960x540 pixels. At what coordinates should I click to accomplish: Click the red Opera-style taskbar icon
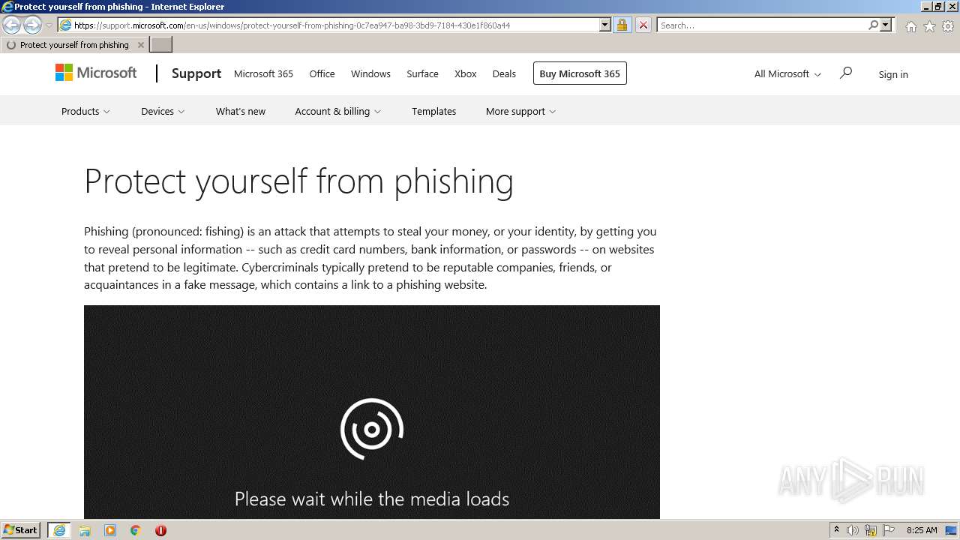[x=160, y=530]
